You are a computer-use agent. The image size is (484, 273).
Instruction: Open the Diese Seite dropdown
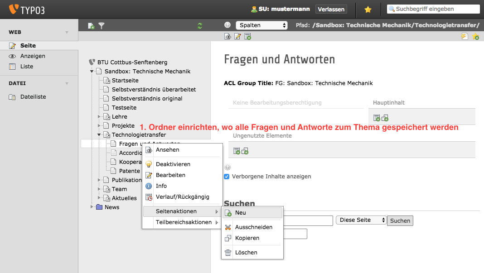point(361,220)
